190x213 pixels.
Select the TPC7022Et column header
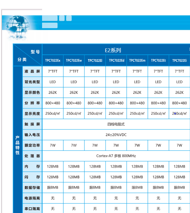click(158, 61)
